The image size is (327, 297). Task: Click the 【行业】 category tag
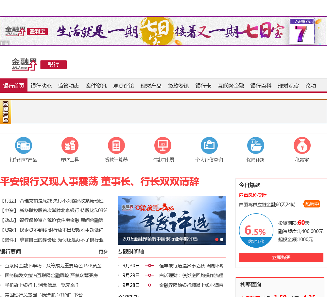coord(9,201)
